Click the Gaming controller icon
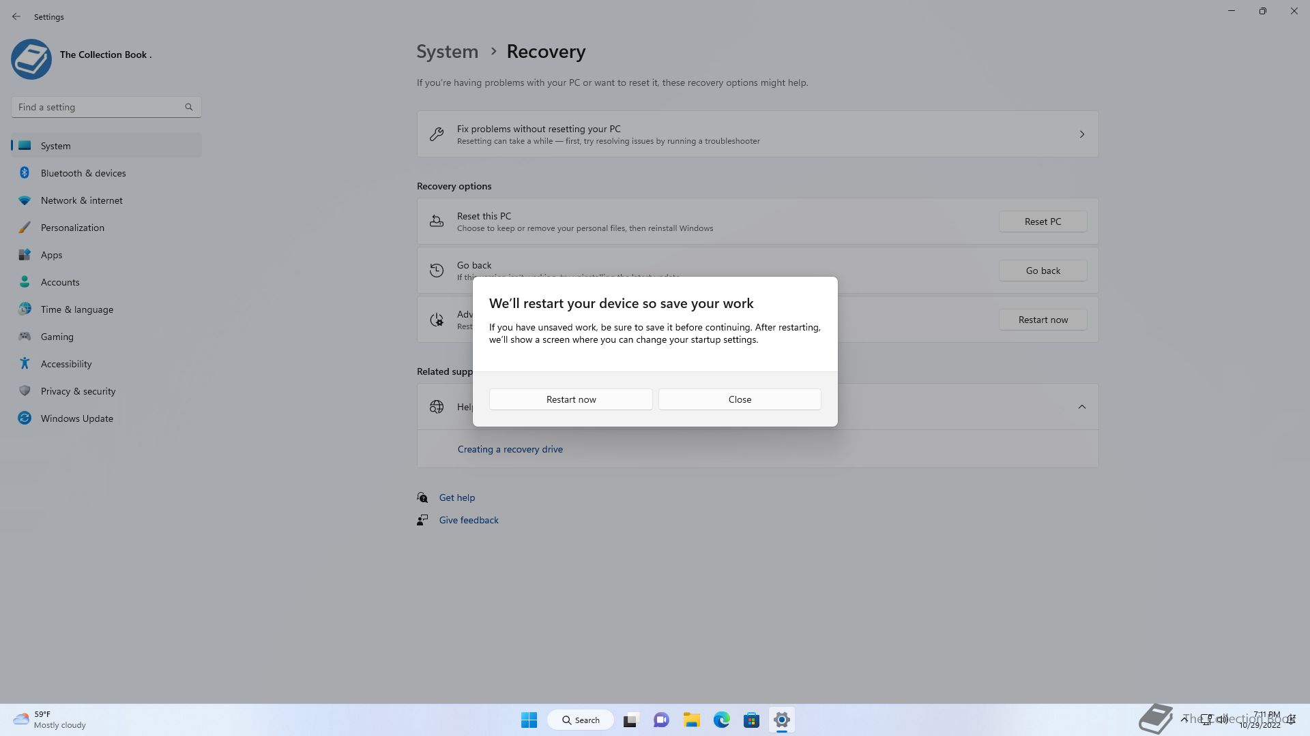1310x736 pixels. tap(25, 337)
